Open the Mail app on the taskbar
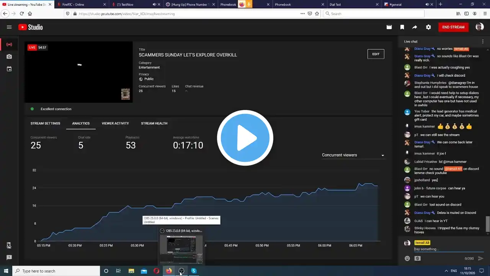The height and width of the screenshot is (276, 490). click(x=144, y=271)
